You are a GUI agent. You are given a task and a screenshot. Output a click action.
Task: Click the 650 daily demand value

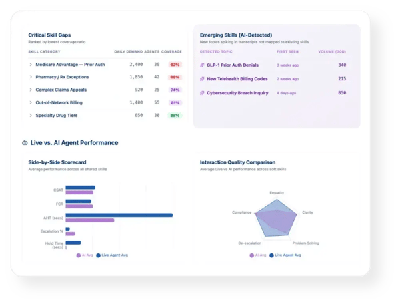click(x=139, y=115)
